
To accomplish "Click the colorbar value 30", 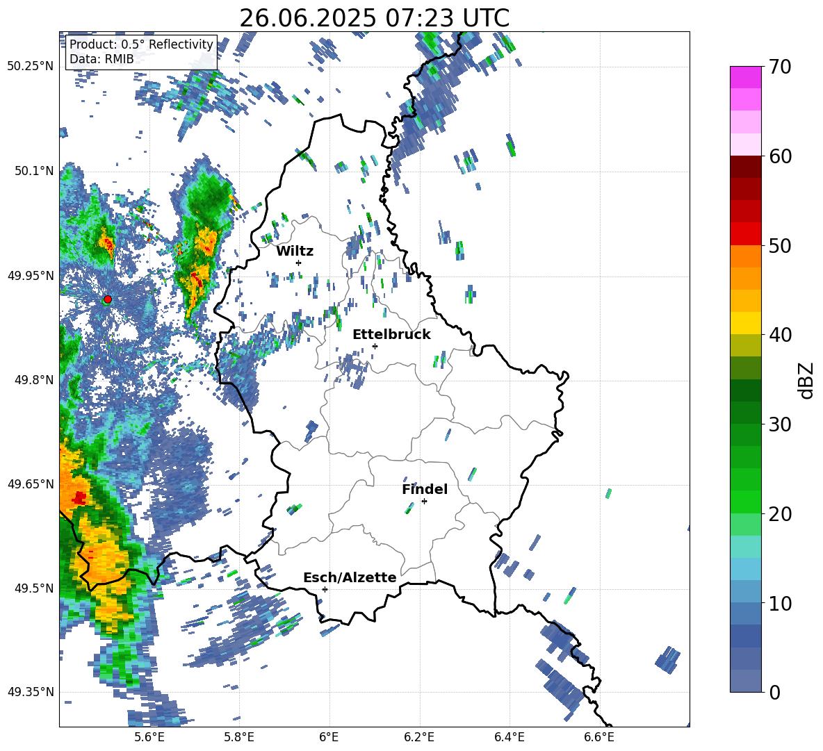I will 781,424.
